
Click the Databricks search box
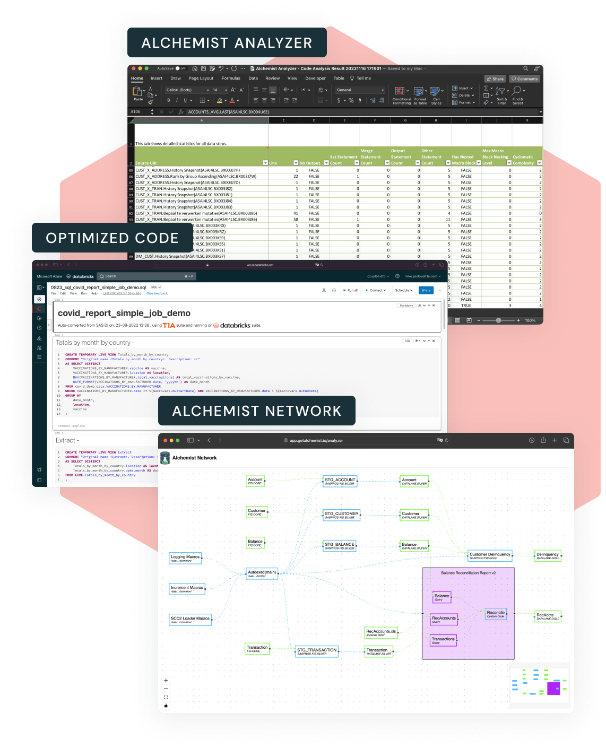[x=146, y=276]
